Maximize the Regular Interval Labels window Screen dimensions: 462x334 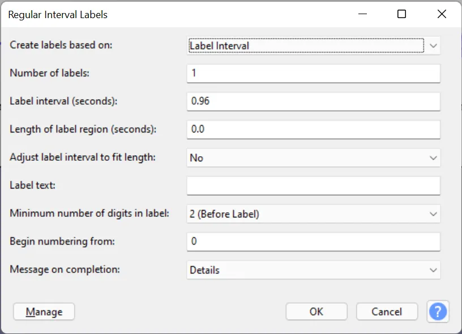(x=401, y=14)
